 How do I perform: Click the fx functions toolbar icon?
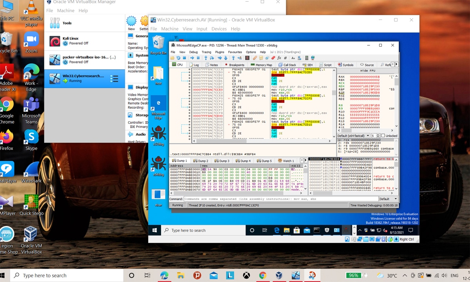(x=279, y=58)
